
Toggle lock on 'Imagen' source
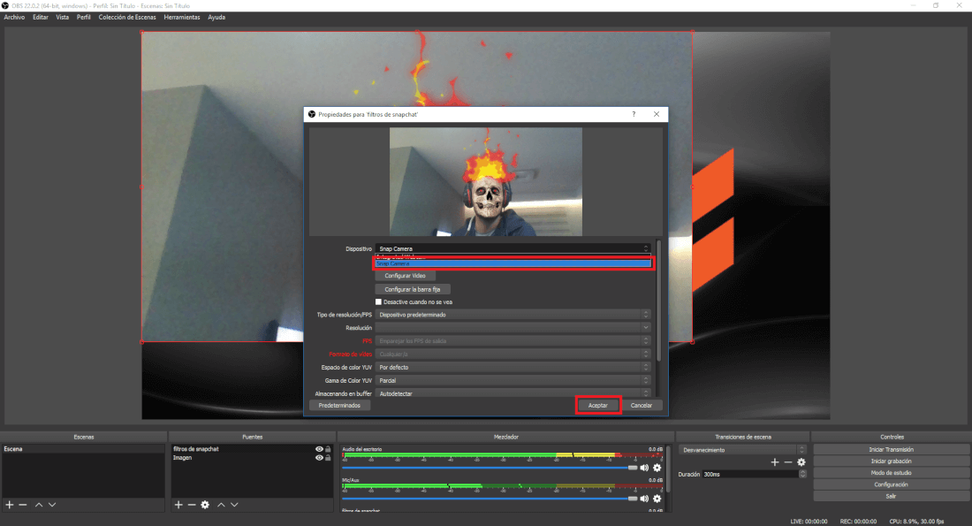point(328,458)
